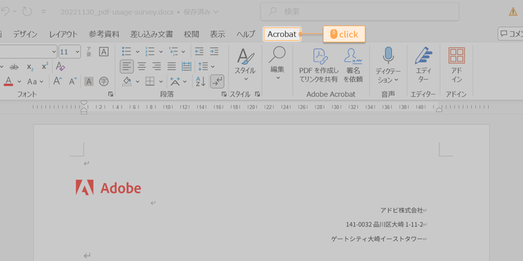523x261 pixels.
Task: Toggle the character shading icon
Action: [x=89, y=81]
